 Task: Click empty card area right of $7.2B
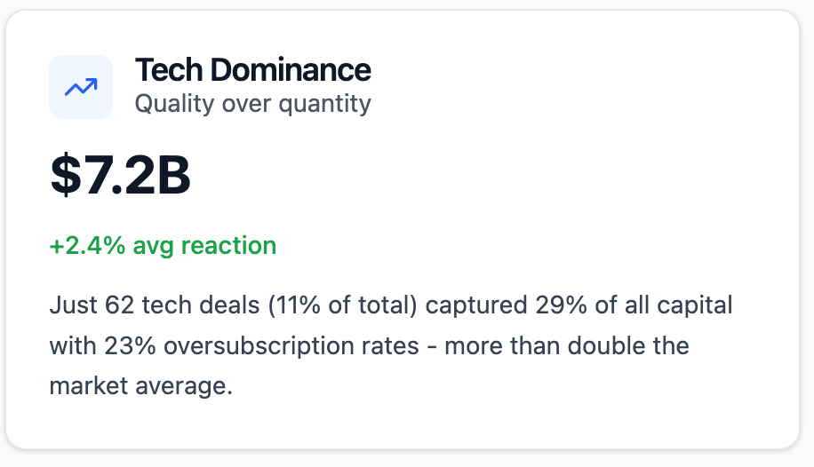click(x=467, y=175)
